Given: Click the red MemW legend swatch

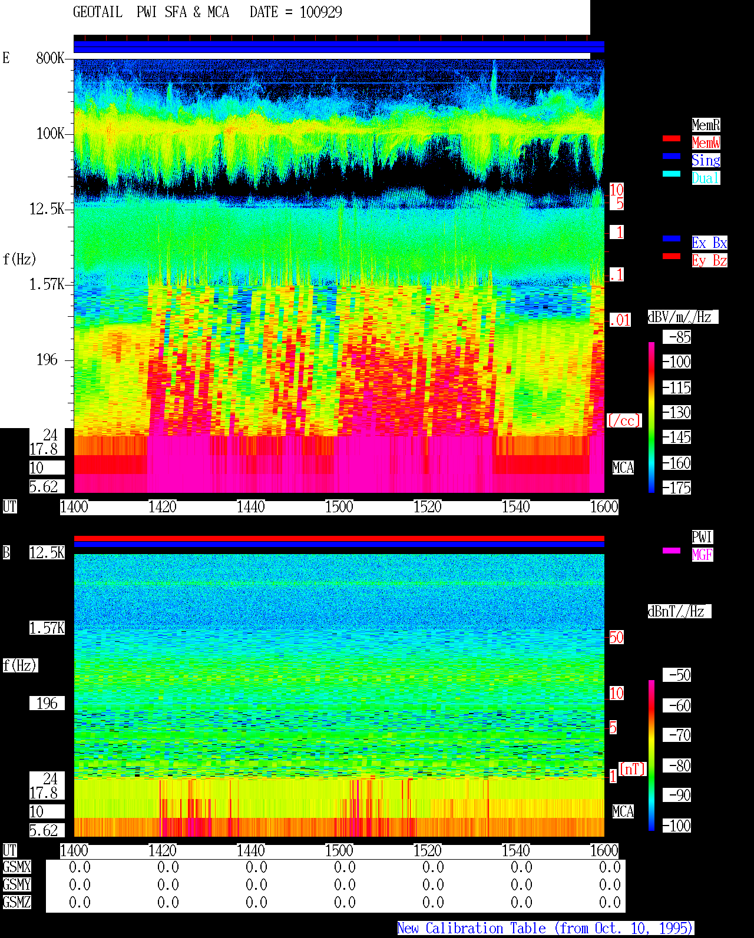Looking at the screenshot, I should click(x=672, y=138).
